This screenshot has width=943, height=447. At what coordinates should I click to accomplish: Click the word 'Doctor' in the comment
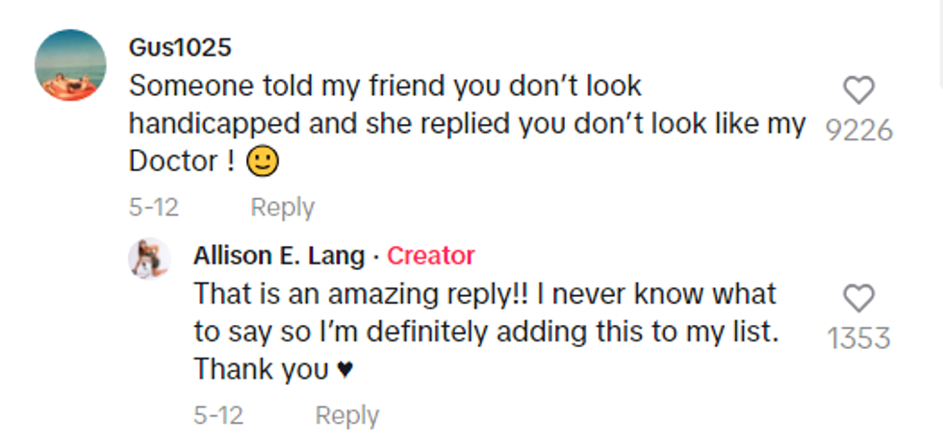(173, 161)
